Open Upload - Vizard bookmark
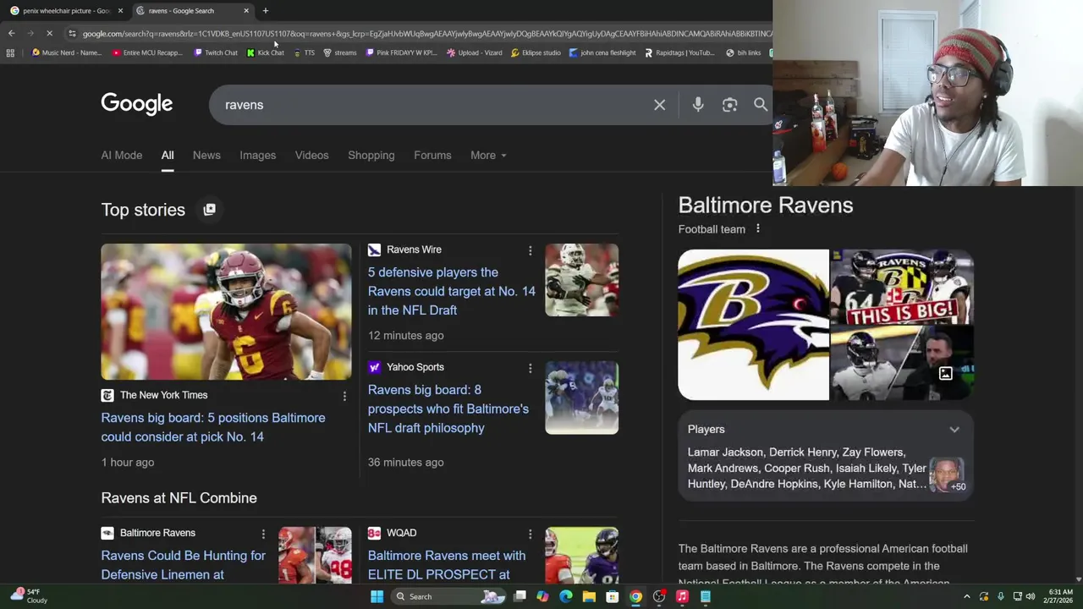Viewport: 1083px width, 609px height. 475,52
